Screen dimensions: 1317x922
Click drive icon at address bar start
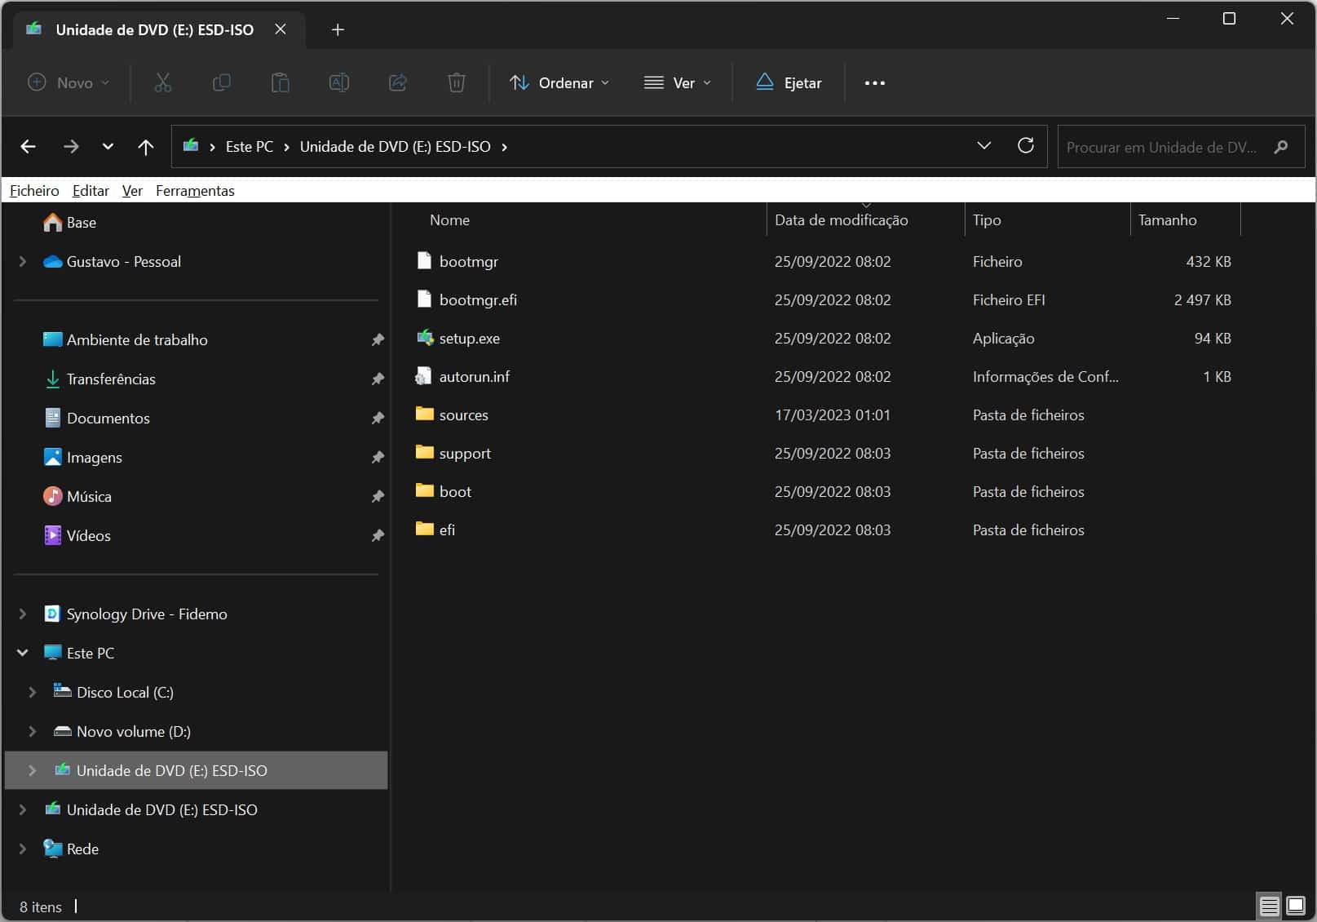click(191, 146)
